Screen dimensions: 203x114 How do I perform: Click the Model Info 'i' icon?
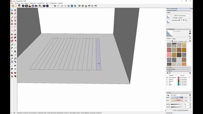(47, 6)
